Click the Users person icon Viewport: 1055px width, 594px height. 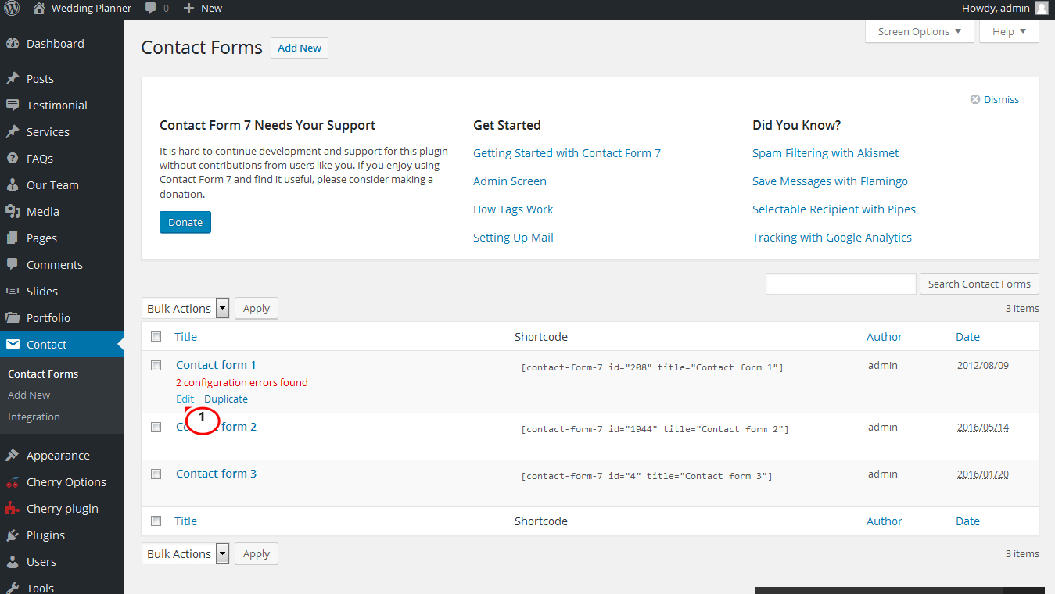click(13, 562)
